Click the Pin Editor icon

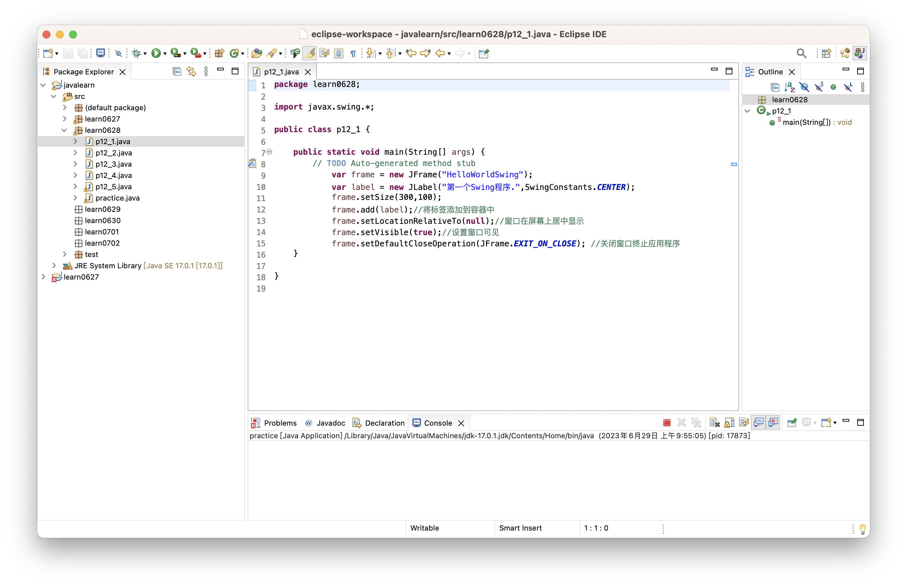484,53
